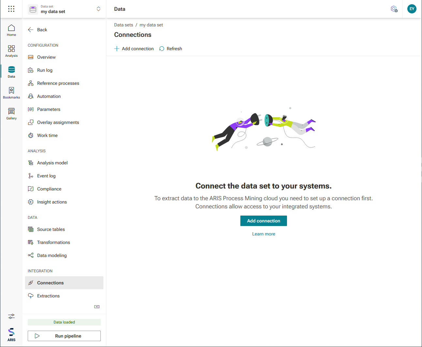Open Transformations page
The image size is (422, 347).
[64, 242]
